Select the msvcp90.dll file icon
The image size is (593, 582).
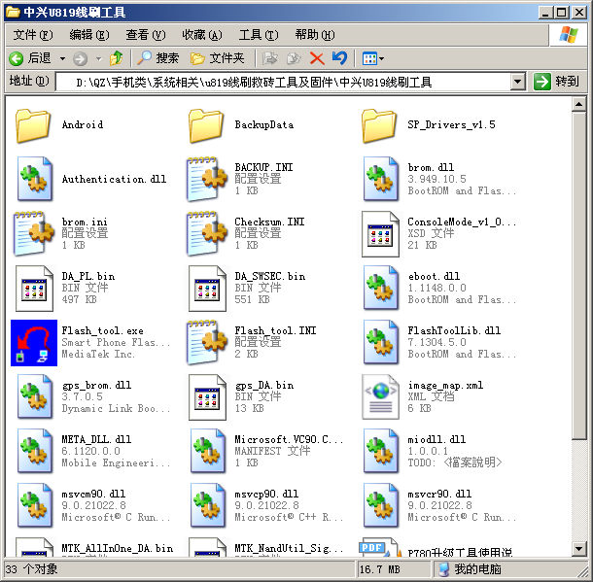207,505
